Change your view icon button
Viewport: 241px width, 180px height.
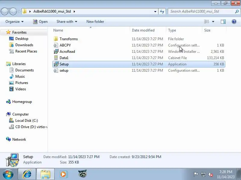pos(207,22)
